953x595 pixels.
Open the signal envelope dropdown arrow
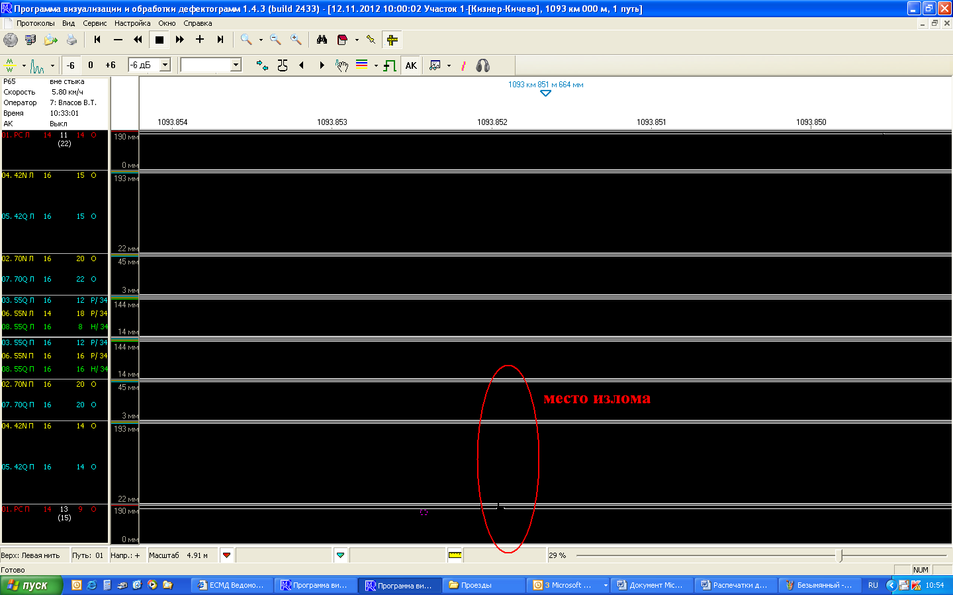coord(52,65)
